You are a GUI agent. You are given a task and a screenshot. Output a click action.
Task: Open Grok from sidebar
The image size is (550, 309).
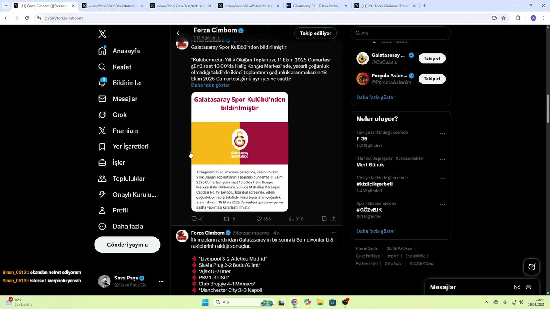click(x=113, y=115)
